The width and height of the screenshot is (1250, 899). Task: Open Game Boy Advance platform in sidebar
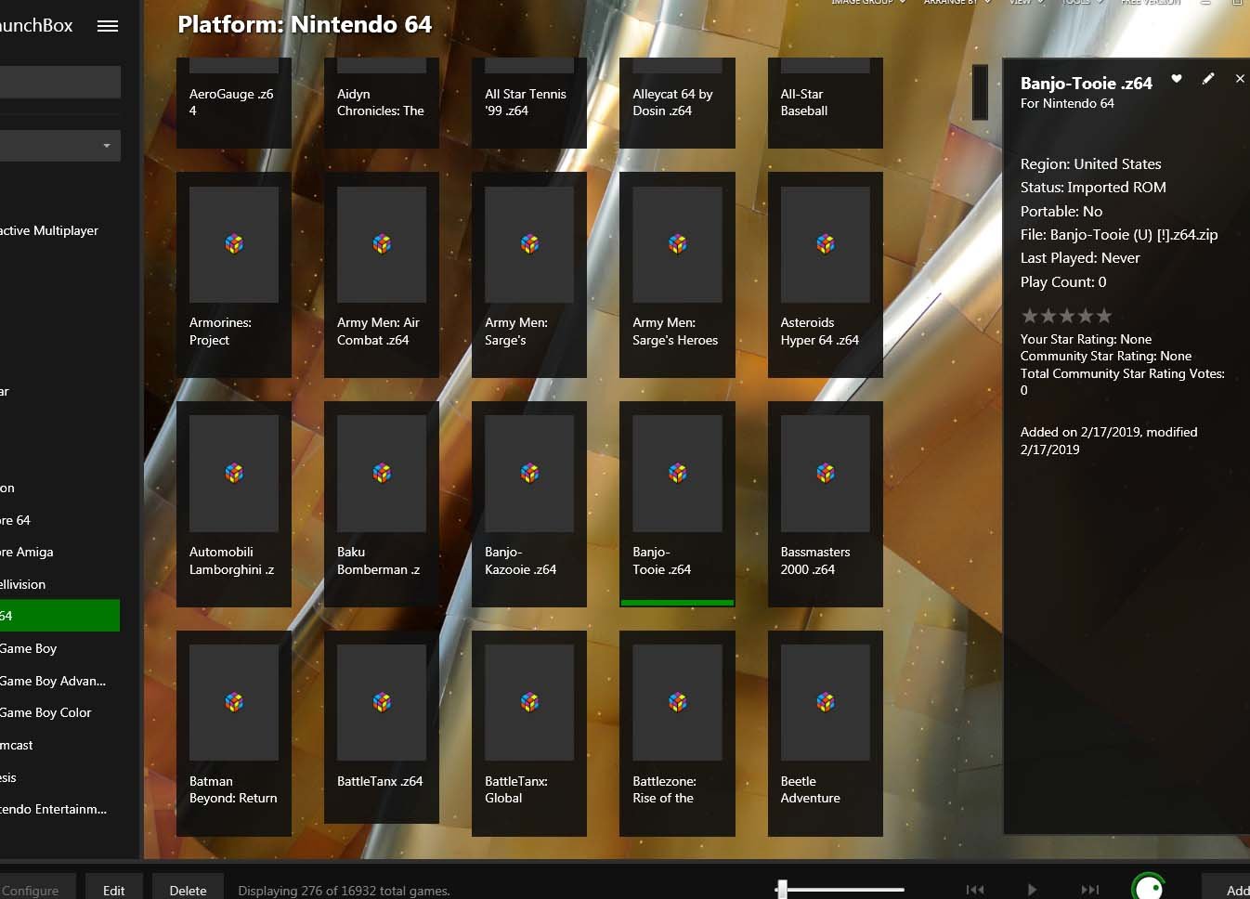[x=59, y=681]
